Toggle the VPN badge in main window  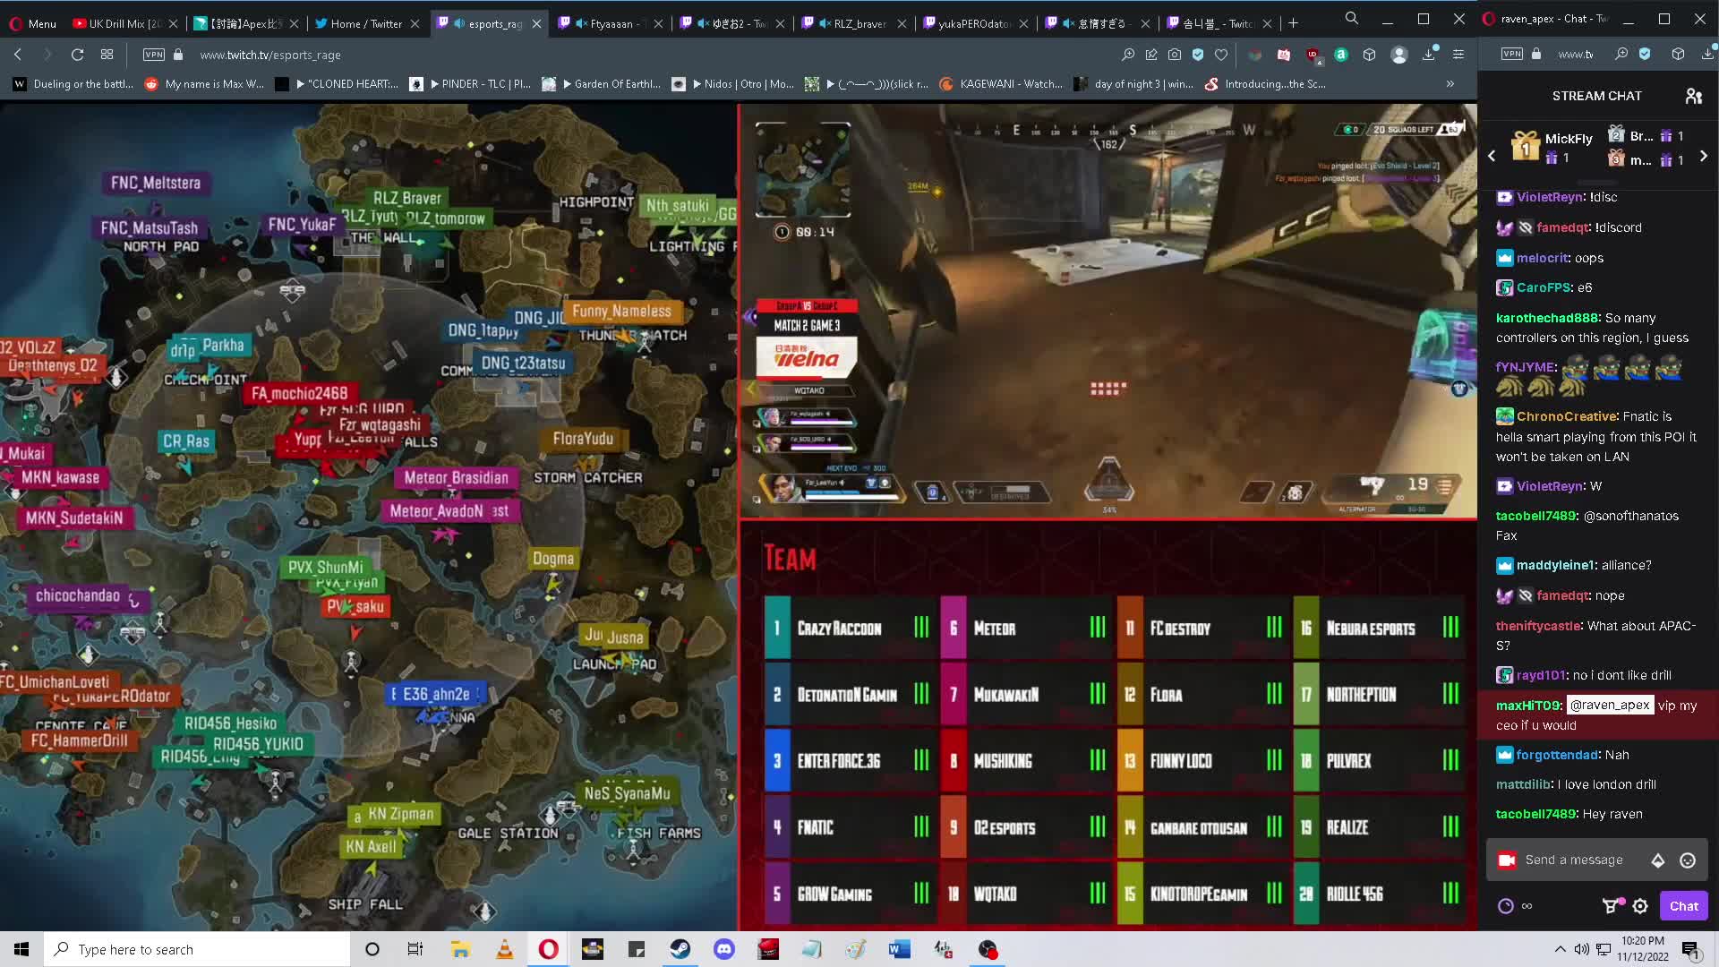[x=154, y=55]
